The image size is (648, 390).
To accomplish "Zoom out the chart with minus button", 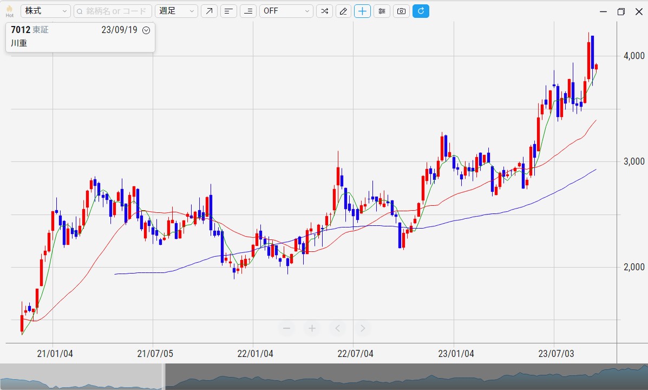I will point(286,328).
